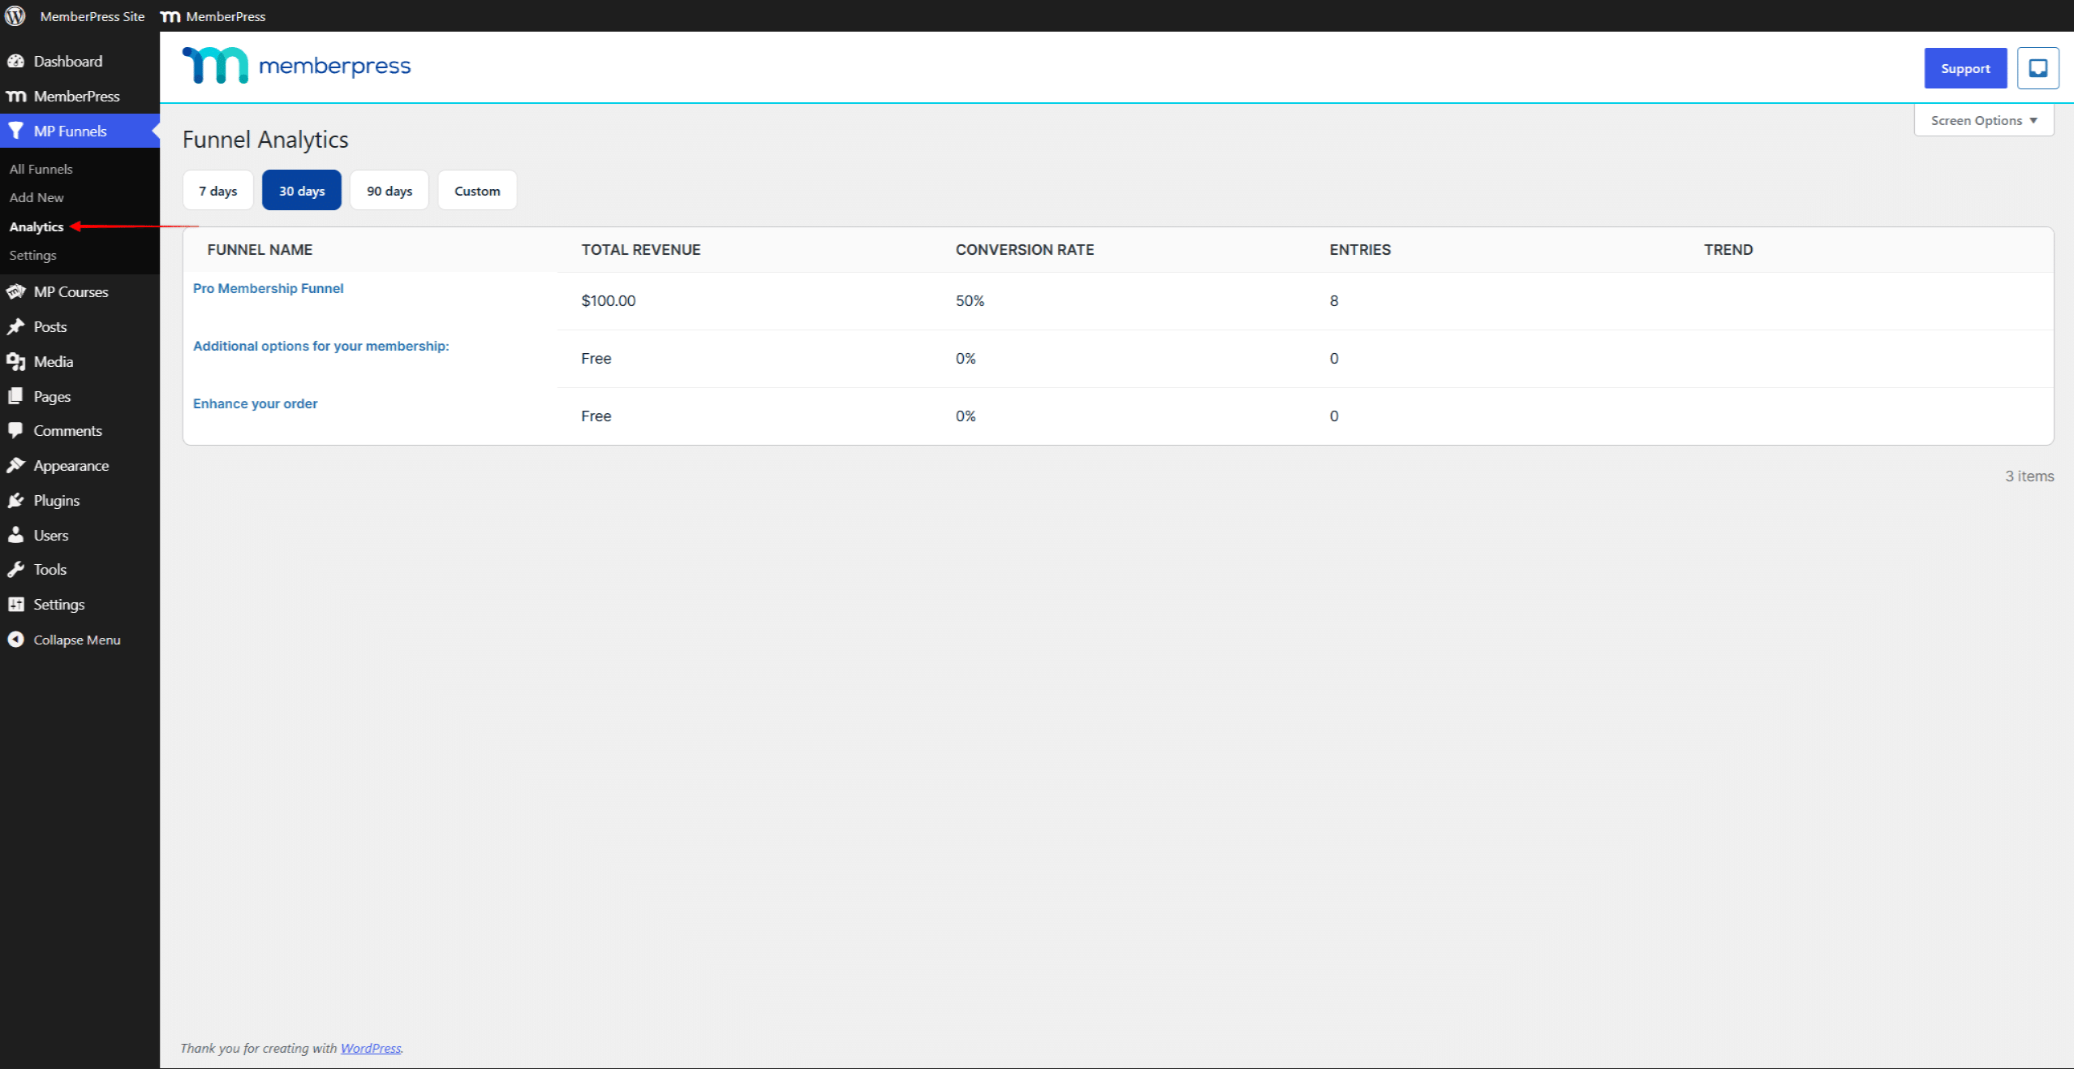The height and width of the screenshot is (1069, 2074).
Task: Click the 3 items count text
Action: tap(2029, 476)
